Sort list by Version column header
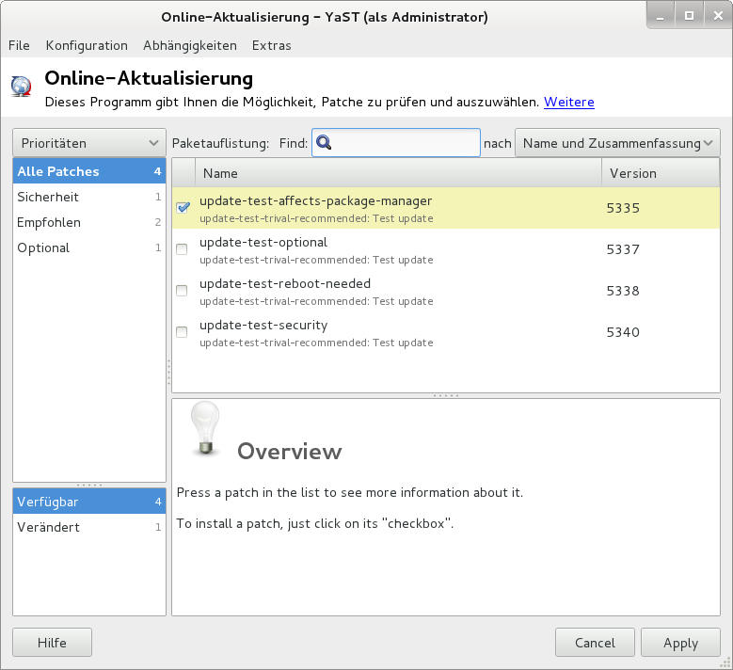 coord(661,173)
